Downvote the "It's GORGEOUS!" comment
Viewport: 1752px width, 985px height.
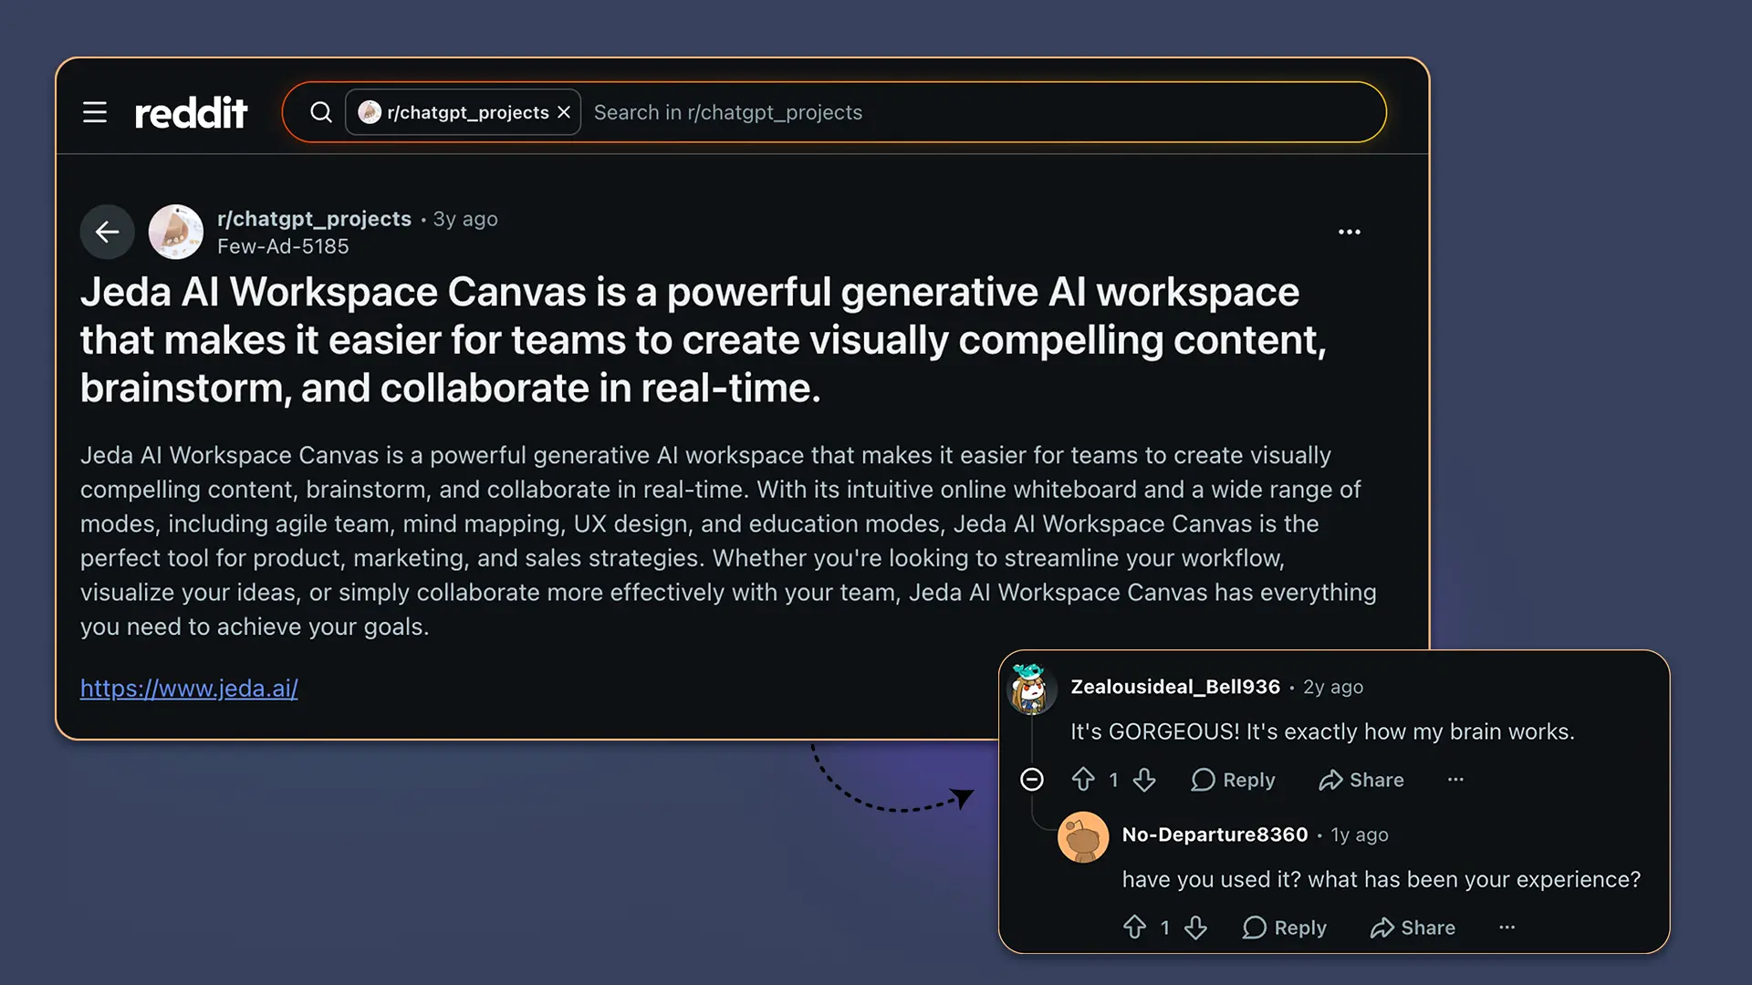tap(1144, 780)
